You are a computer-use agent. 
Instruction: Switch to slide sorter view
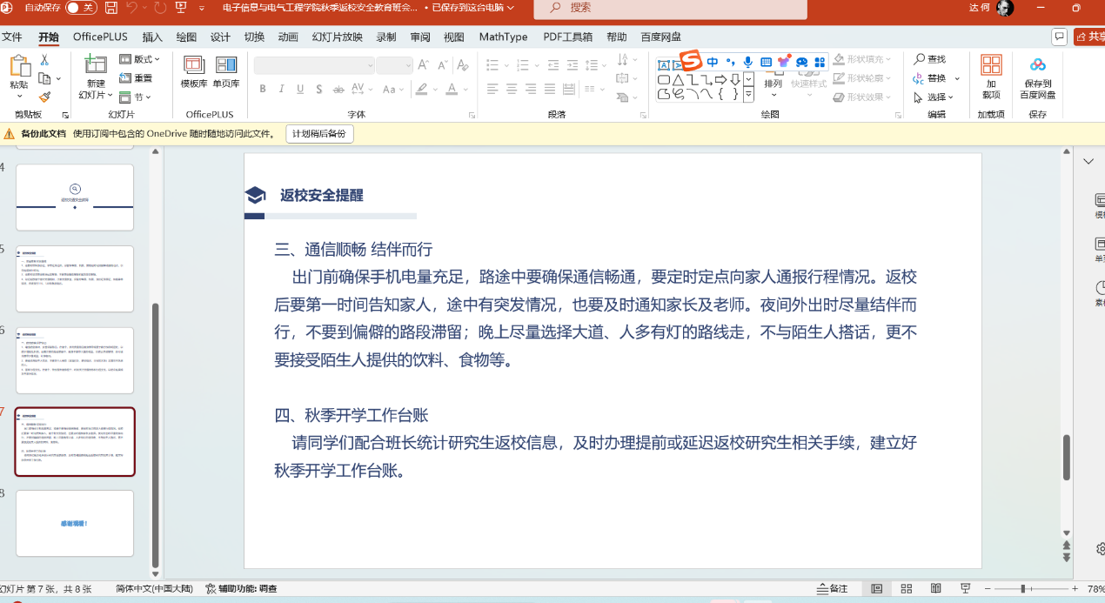click(906, 589)
